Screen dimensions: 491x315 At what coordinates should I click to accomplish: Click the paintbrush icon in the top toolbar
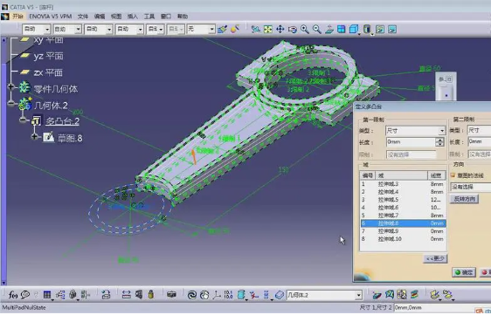(222, 30)
